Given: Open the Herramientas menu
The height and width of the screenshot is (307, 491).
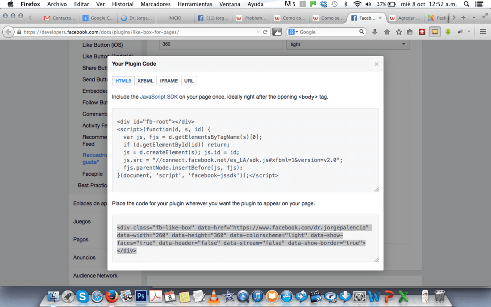Looking at the screenshot, I should [x=195, y=4].
